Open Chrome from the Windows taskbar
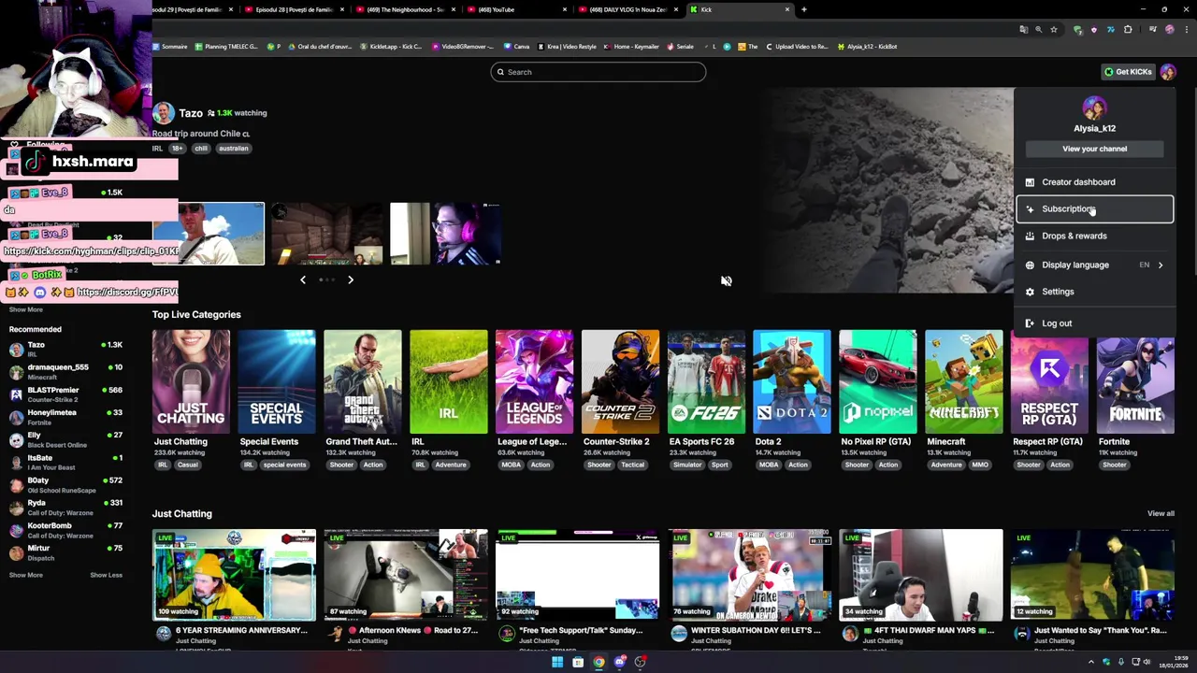The image size is (1197, 673). (x=598, y=662)
